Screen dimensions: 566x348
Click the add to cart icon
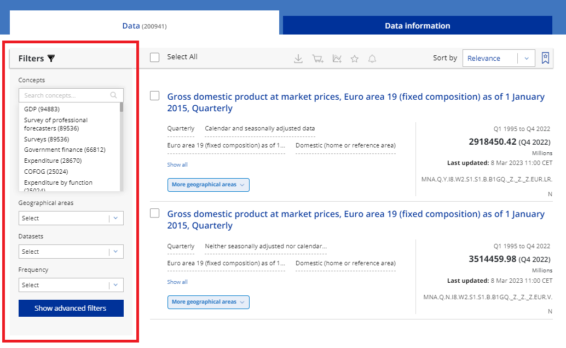(317, 59)
